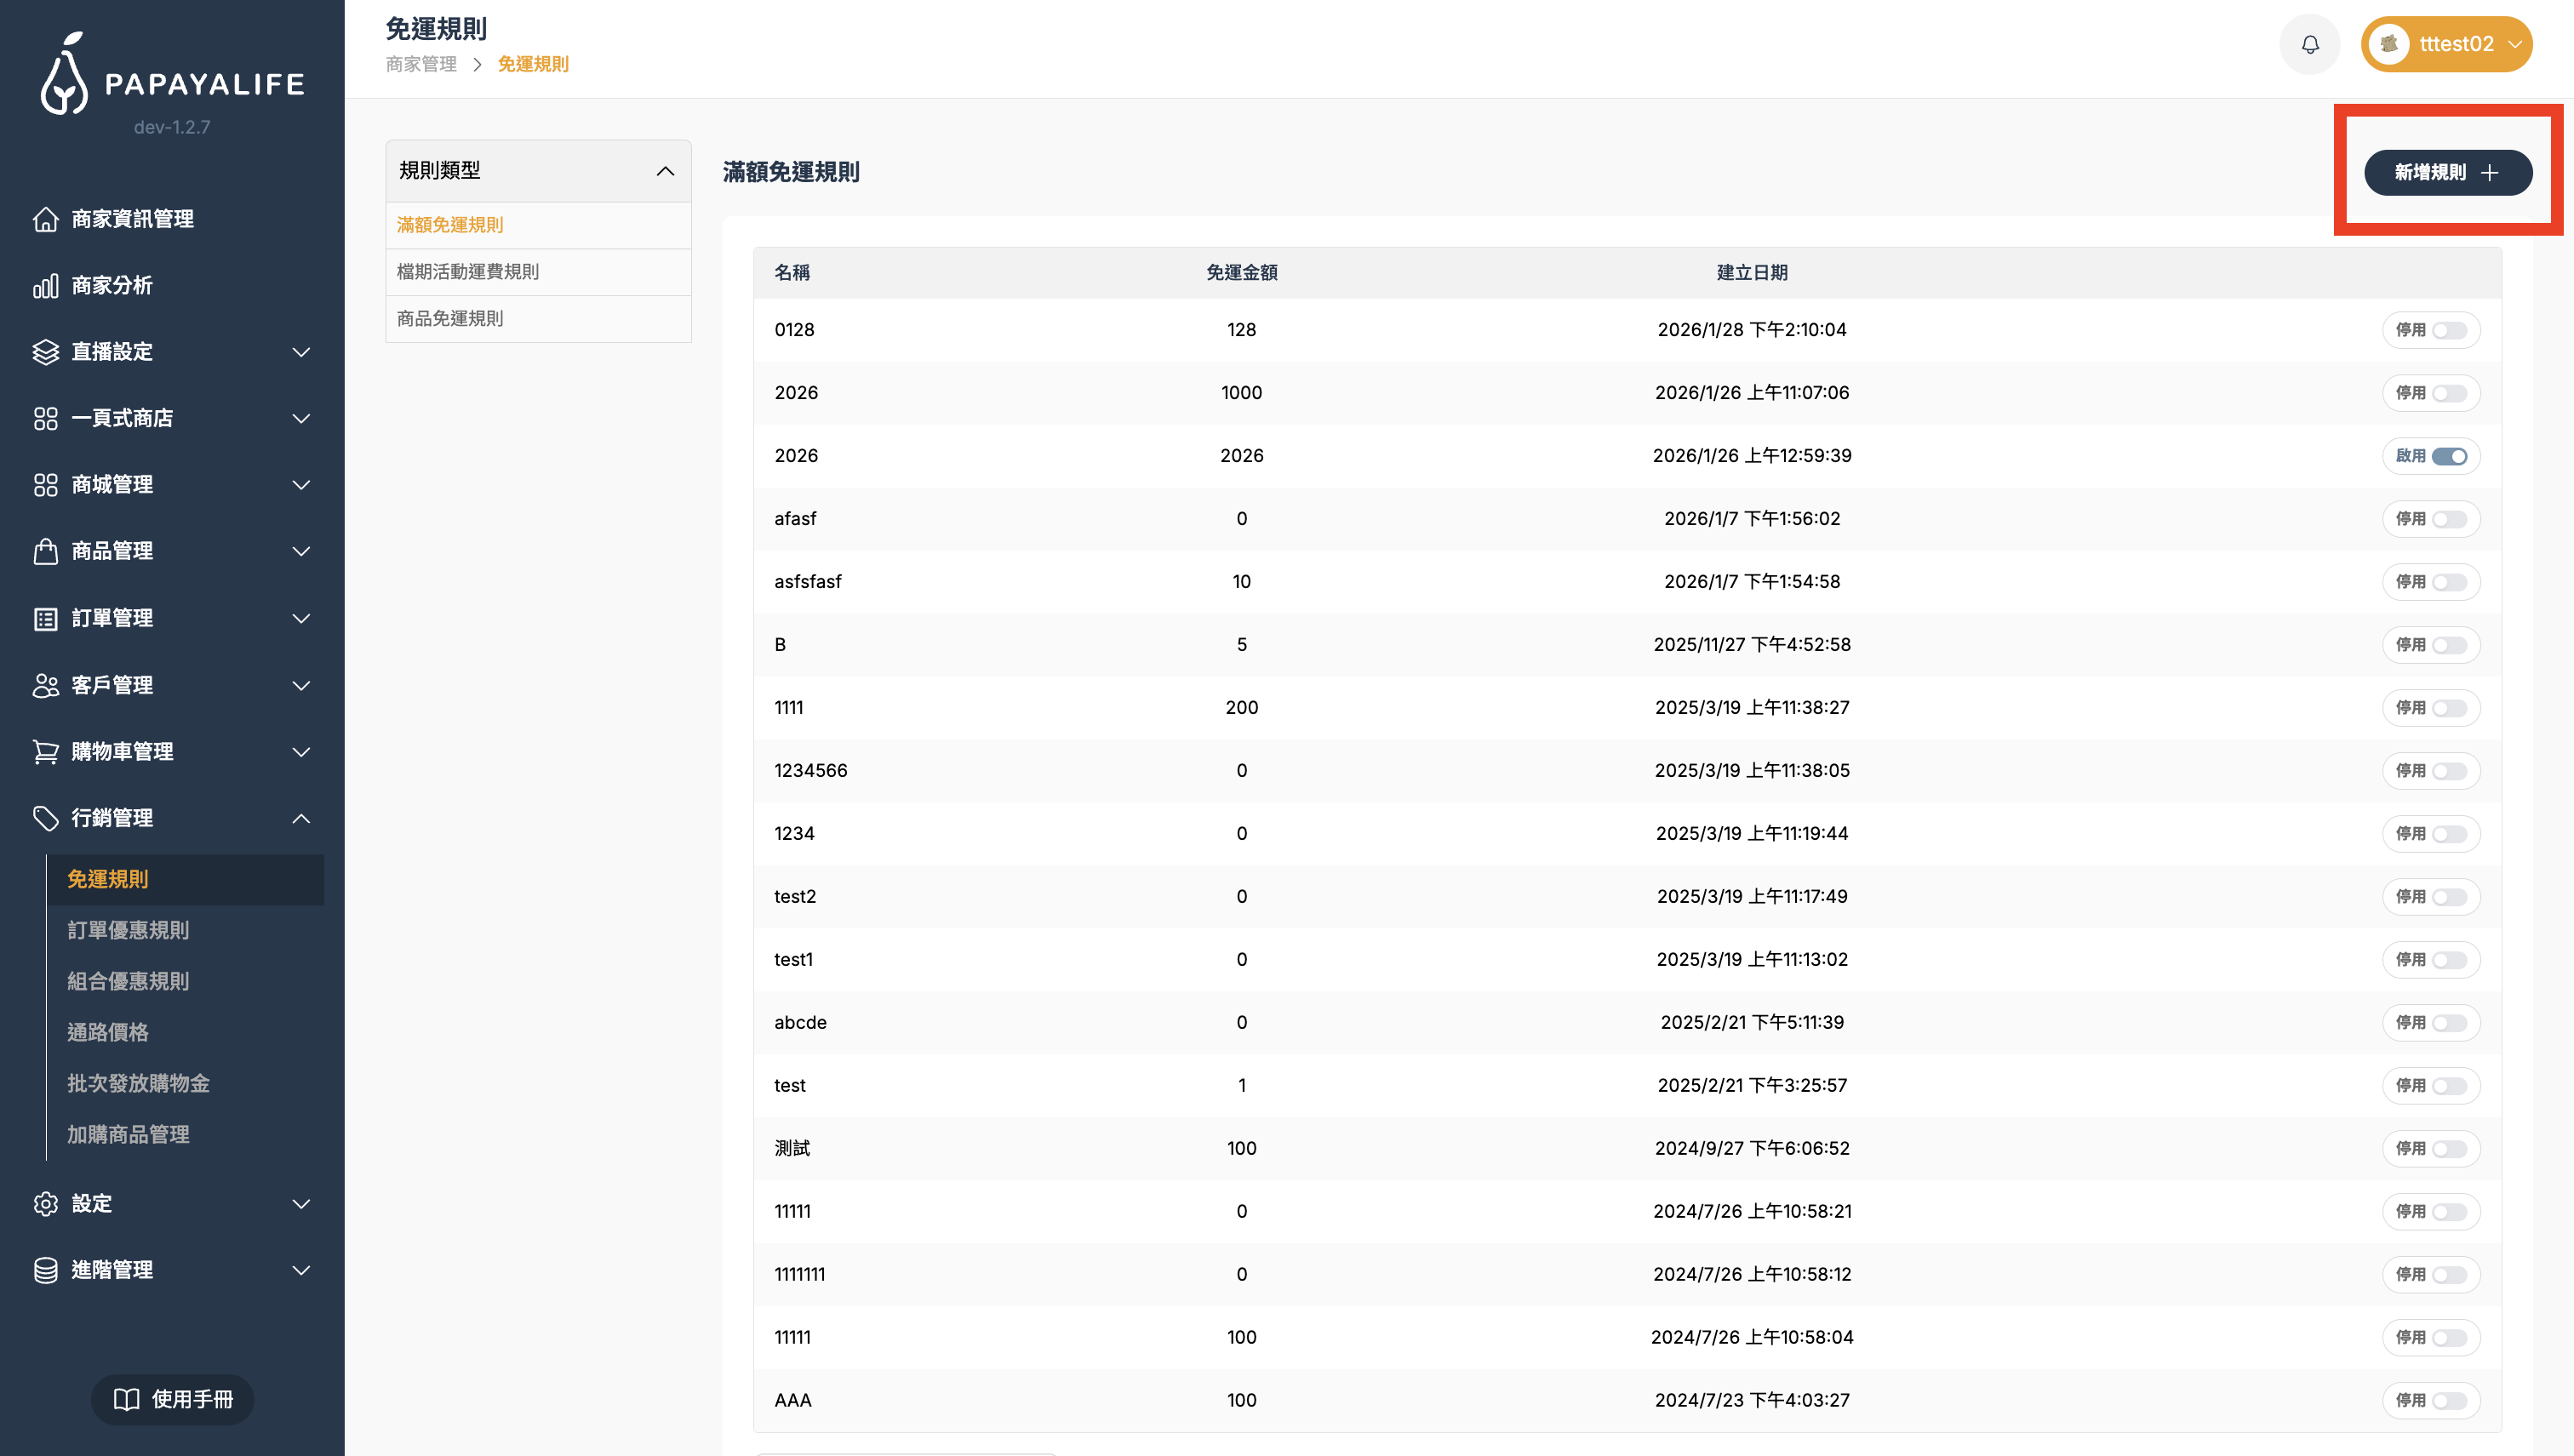Open the 使用手冊 book icon button
Image resolution: width=2574 pixels, height=1456 pixels.
pyautogui.click(x=172, y=1399)
